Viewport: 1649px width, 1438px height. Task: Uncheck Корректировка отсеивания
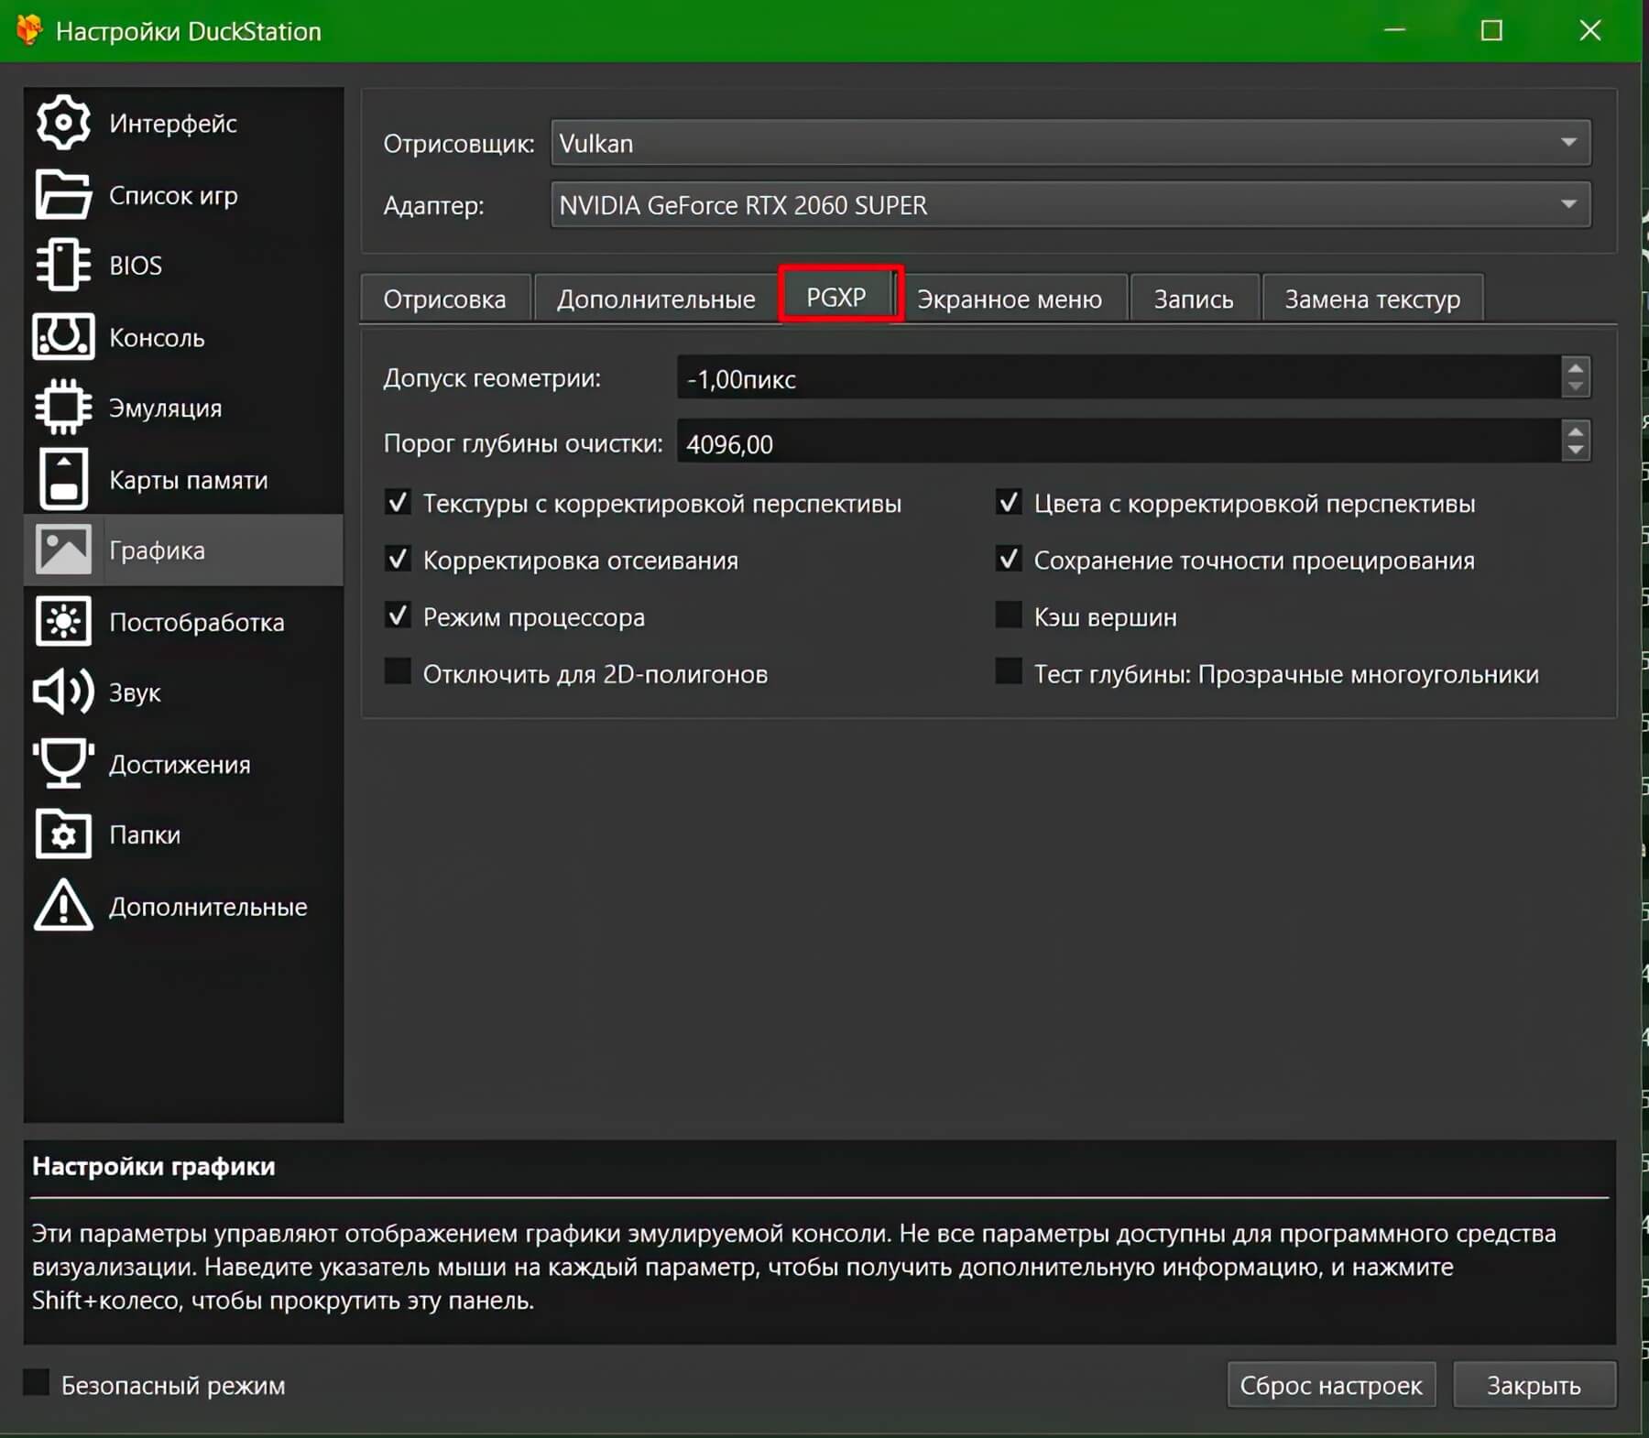[398, 559]
